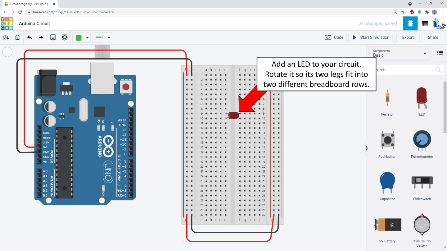Screen dimensions: 447x251
Task: Redo the last action
Action: tap(40, 37)
